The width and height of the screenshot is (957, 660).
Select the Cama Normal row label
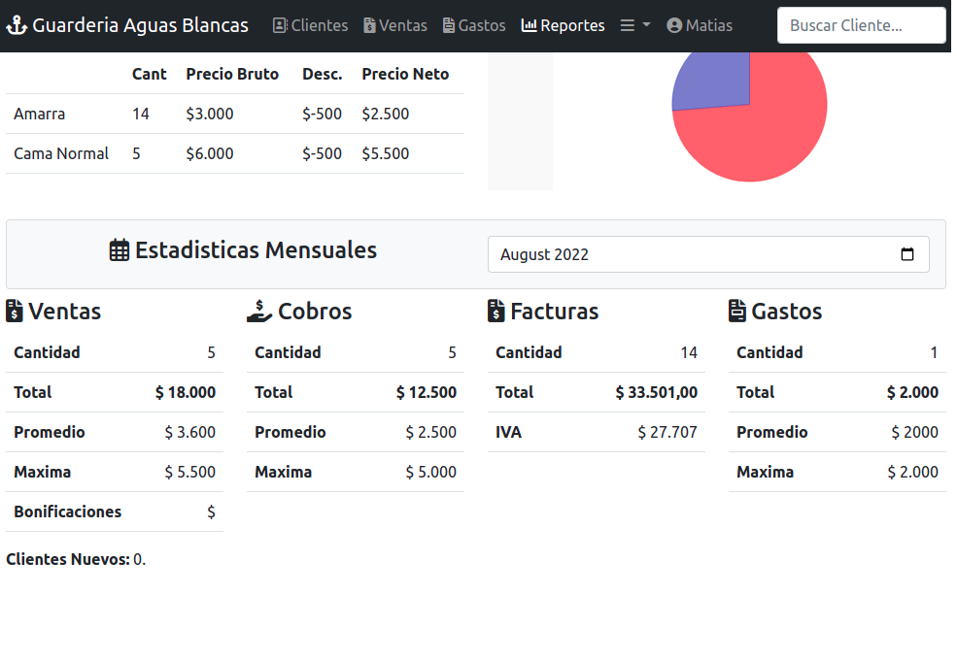point(61,153)
